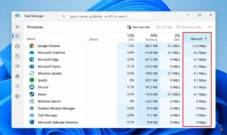Click the Efficiency mode button
Image resolution: width=227 pixels, height=135 pixels.
(189, 27)
